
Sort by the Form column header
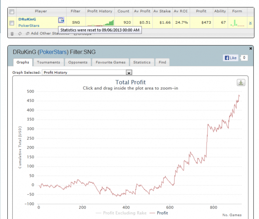pyautogui.click(x=237, y=11)
